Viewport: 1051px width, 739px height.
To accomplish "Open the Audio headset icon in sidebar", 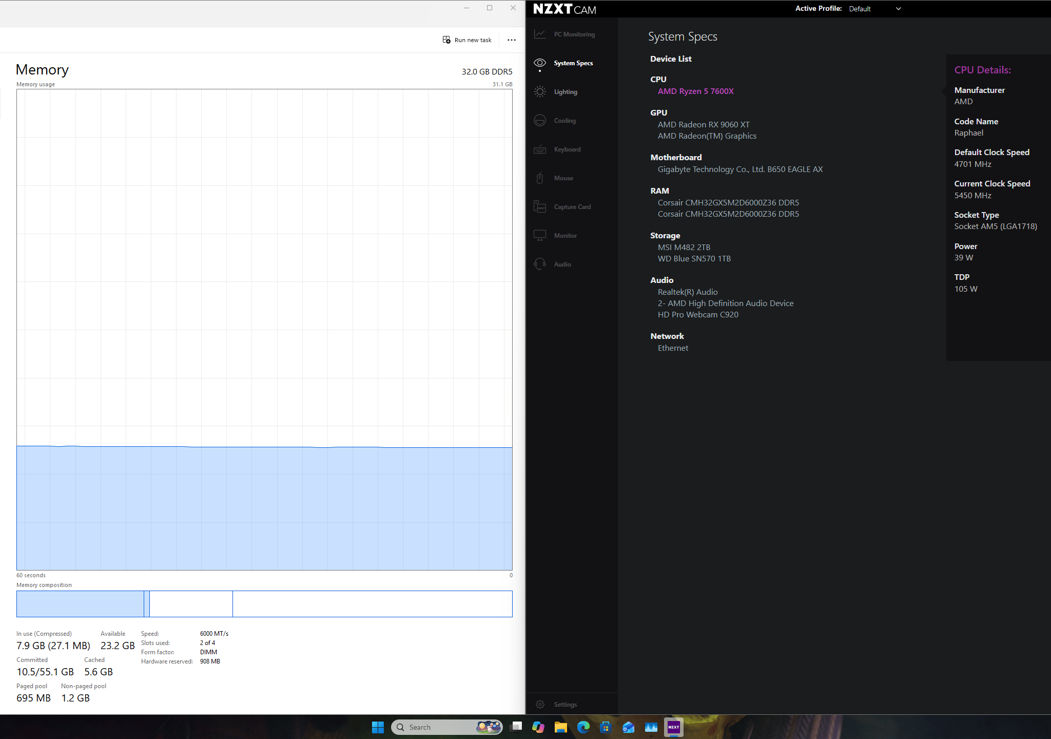I will click(540, 264).
